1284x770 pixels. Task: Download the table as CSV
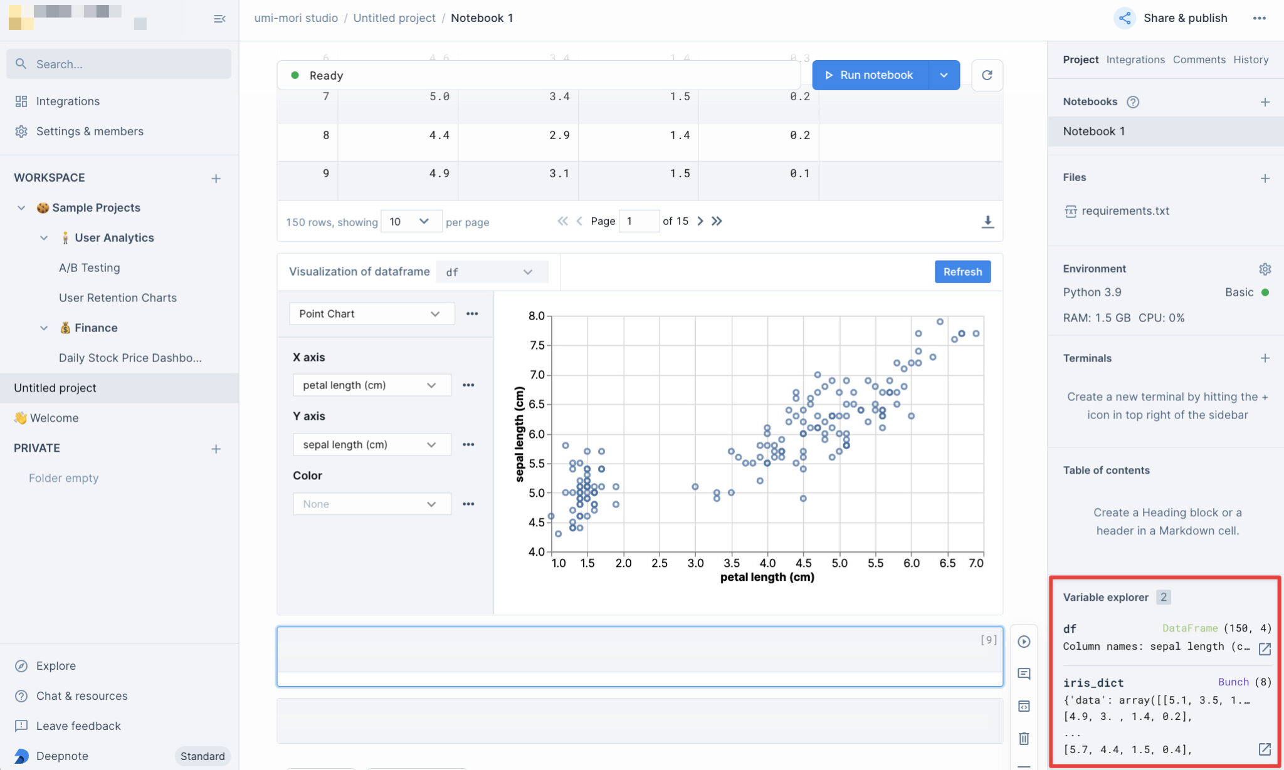[987, 222]
